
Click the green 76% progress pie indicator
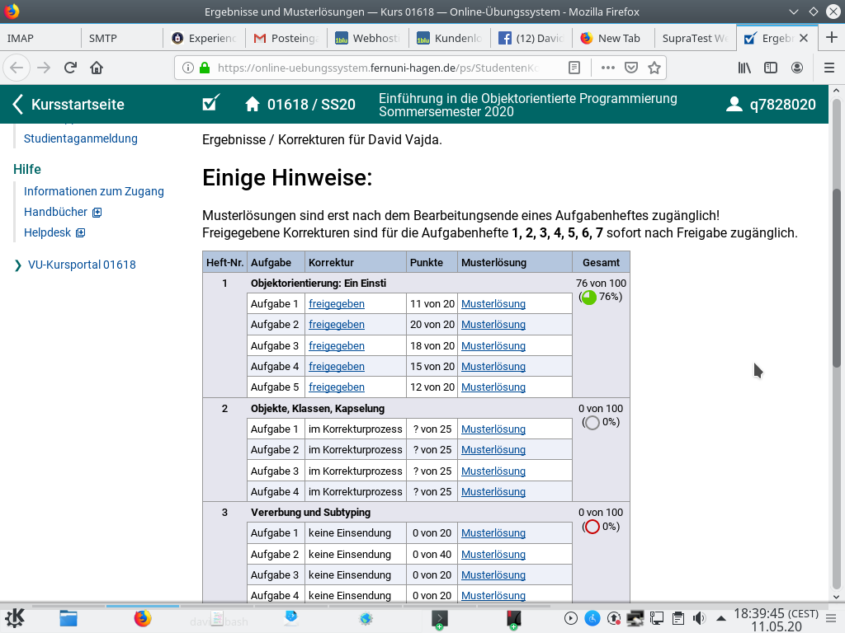(x=588, y=298)
